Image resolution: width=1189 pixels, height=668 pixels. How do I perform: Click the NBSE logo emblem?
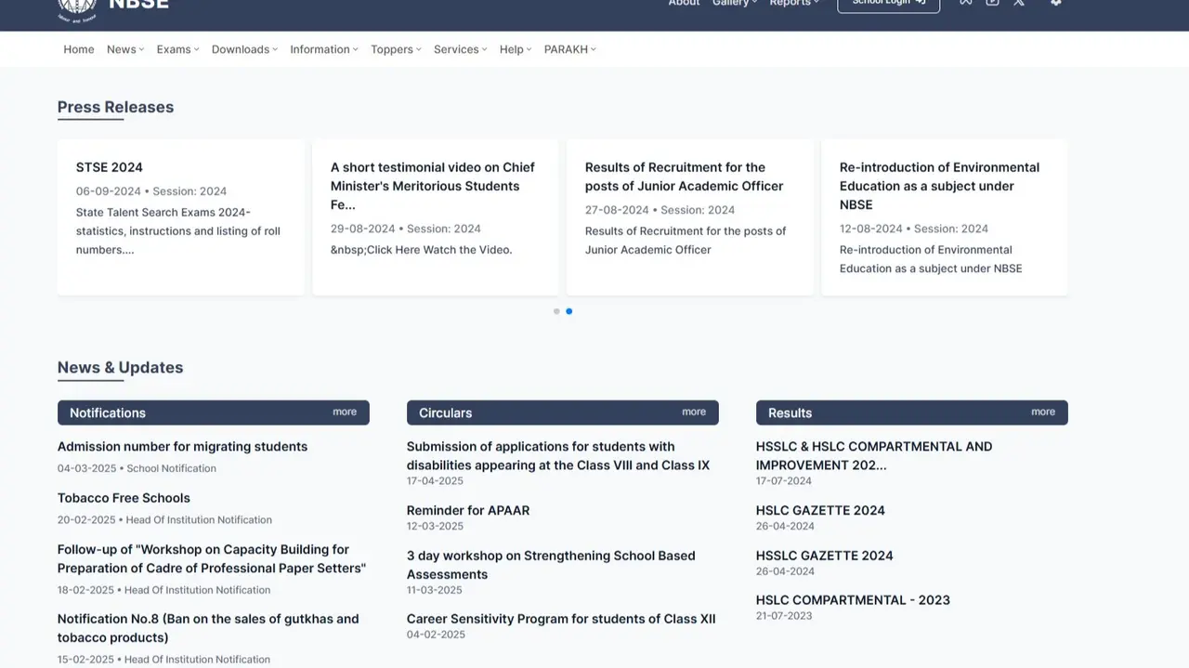77,7
